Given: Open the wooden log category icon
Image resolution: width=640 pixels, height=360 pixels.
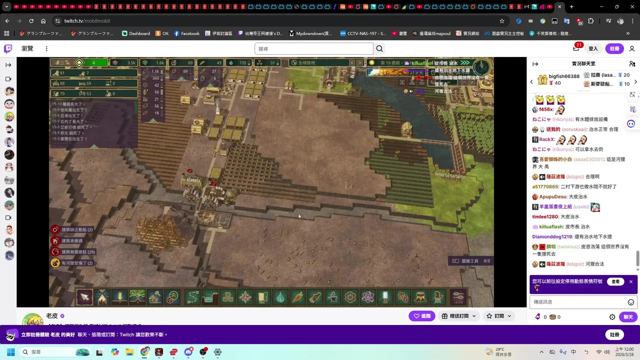Looking at the screenshot, I should (x=315, y=297).
